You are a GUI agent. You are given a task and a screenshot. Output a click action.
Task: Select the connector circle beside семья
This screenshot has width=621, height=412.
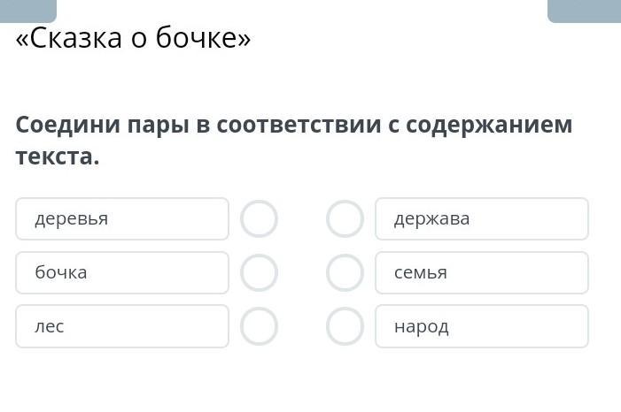point(345,272)
